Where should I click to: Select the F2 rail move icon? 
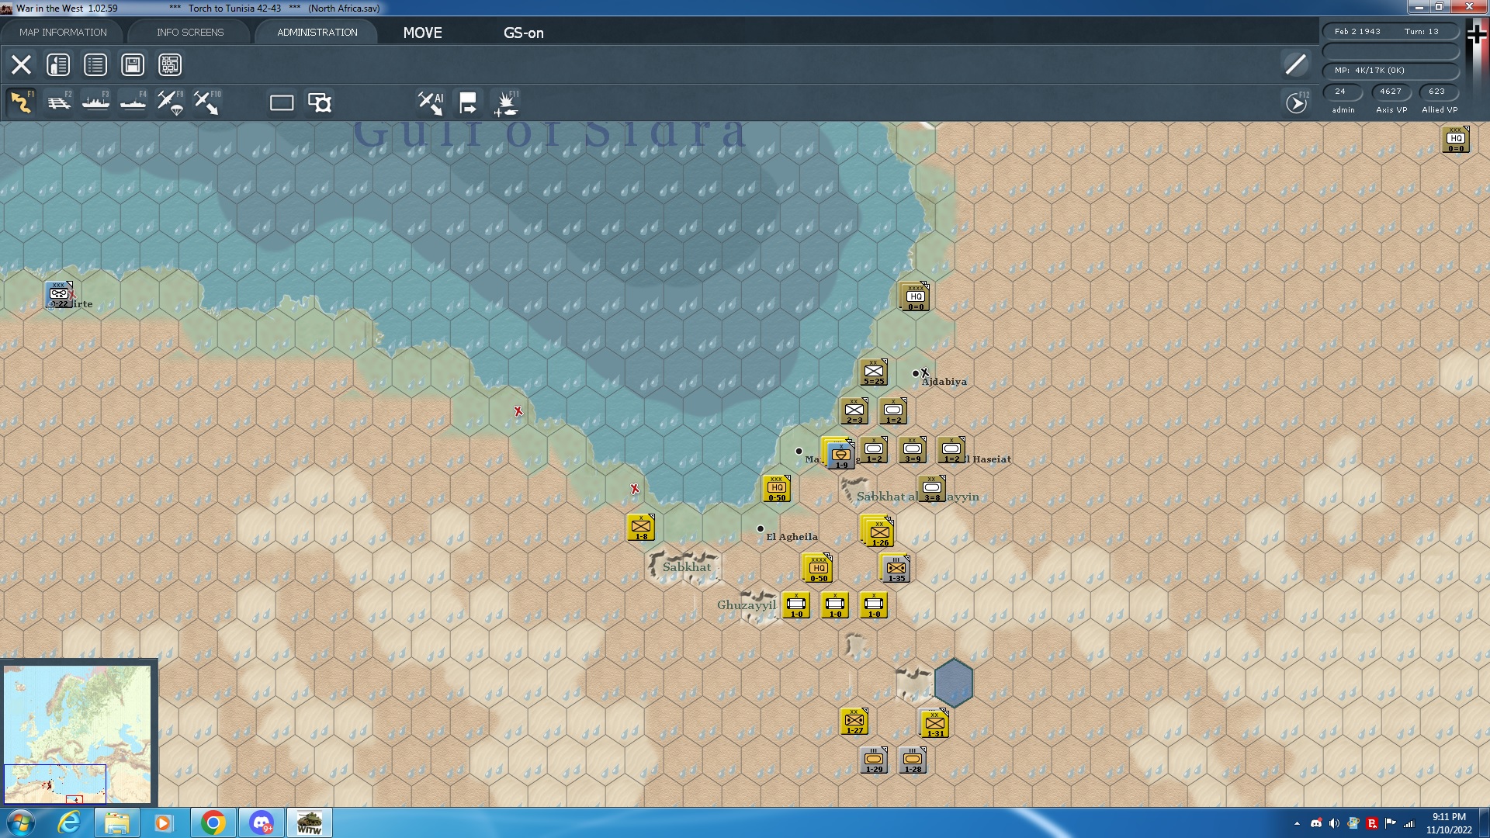pos(58,102)
